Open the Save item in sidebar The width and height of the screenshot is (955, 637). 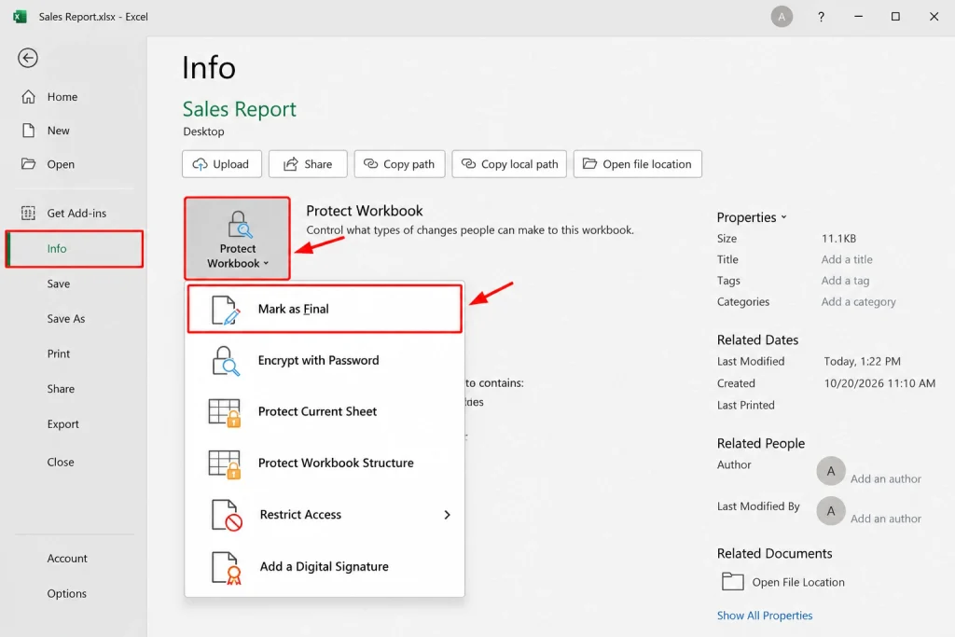(59, 284)
